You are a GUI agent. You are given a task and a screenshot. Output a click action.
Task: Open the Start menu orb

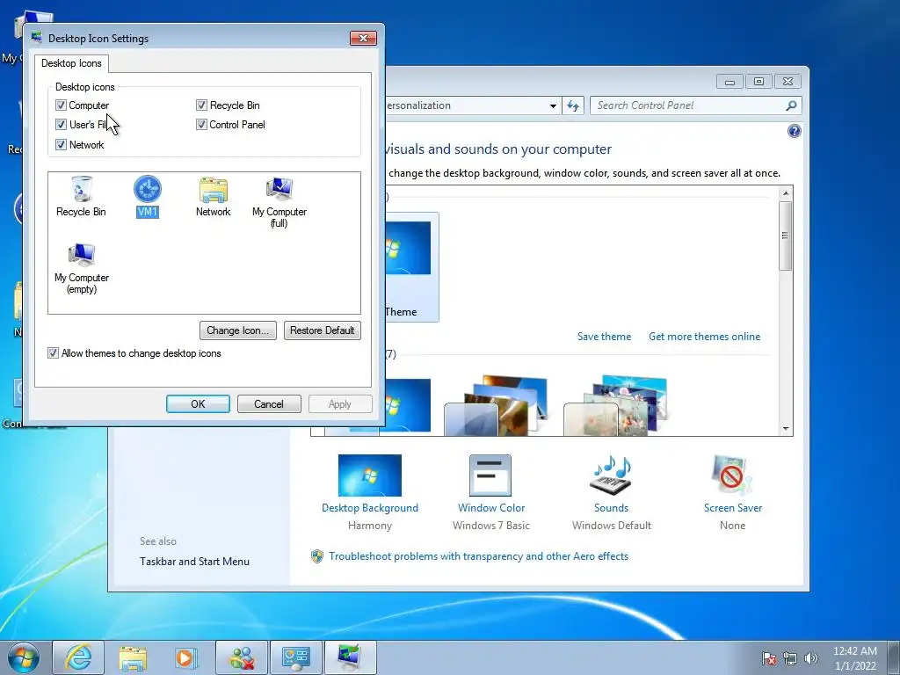coord(24,657)
